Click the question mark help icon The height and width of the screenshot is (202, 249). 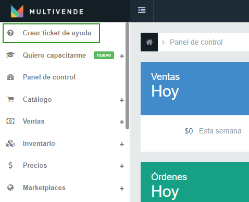[10, 33]
